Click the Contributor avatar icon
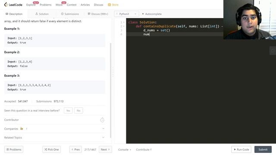Viewport: 276px width, 155px height. tap(102, 120)
